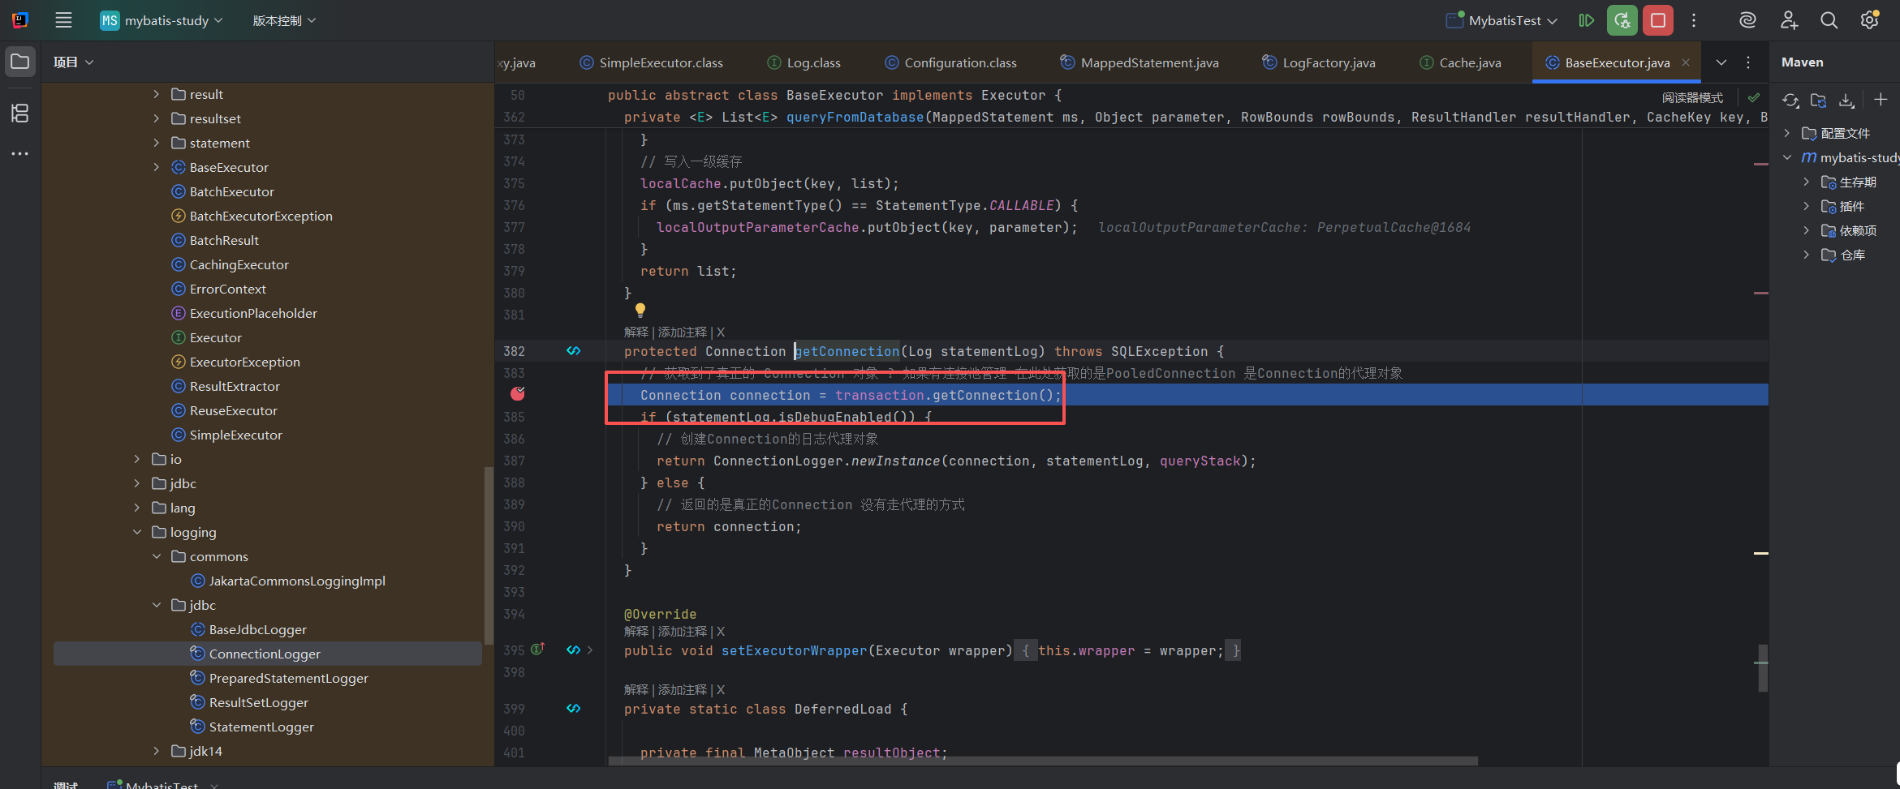Open the AI assistant swirl icon
The image size is (1900, 789).
pyautogui.click(x=1747, y=20)
